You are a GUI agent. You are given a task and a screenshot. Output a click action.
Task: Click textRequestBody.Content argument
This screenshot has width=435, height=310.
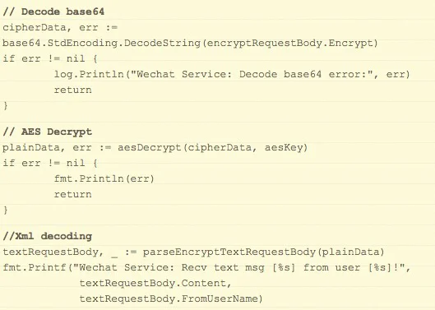(152, 283)
